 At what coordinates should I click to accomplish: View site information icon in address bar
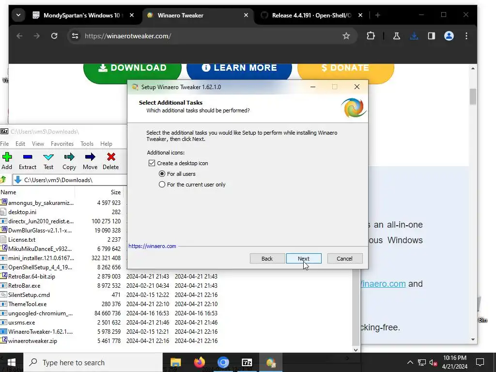[x=75, y=36]
